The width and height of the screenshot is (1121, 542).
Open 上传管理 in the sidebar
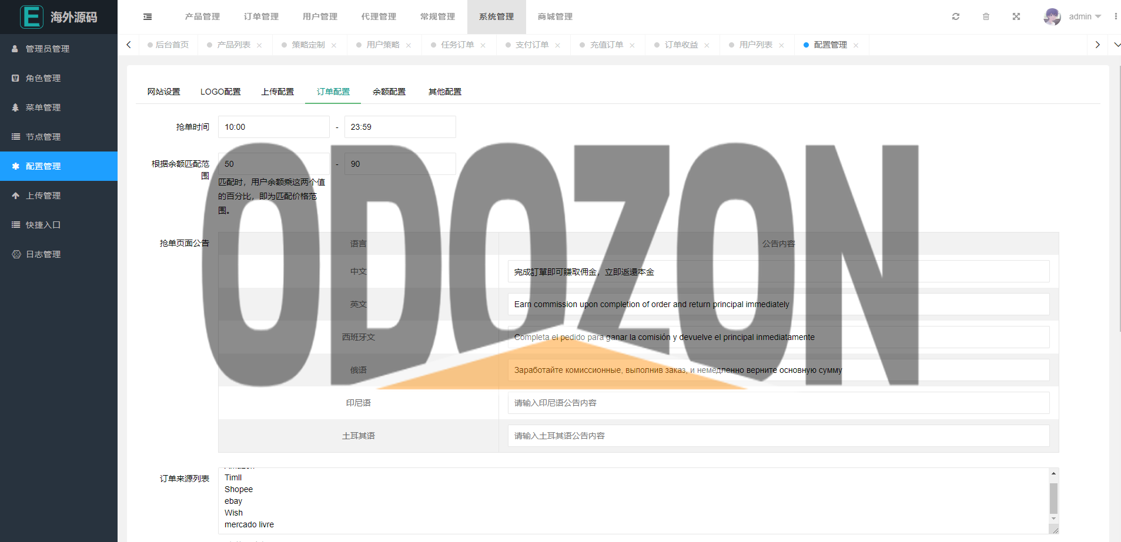59,196
